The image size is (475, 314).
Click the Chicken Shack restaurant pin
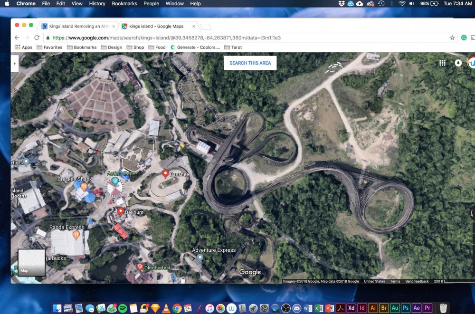coord(84,186)
